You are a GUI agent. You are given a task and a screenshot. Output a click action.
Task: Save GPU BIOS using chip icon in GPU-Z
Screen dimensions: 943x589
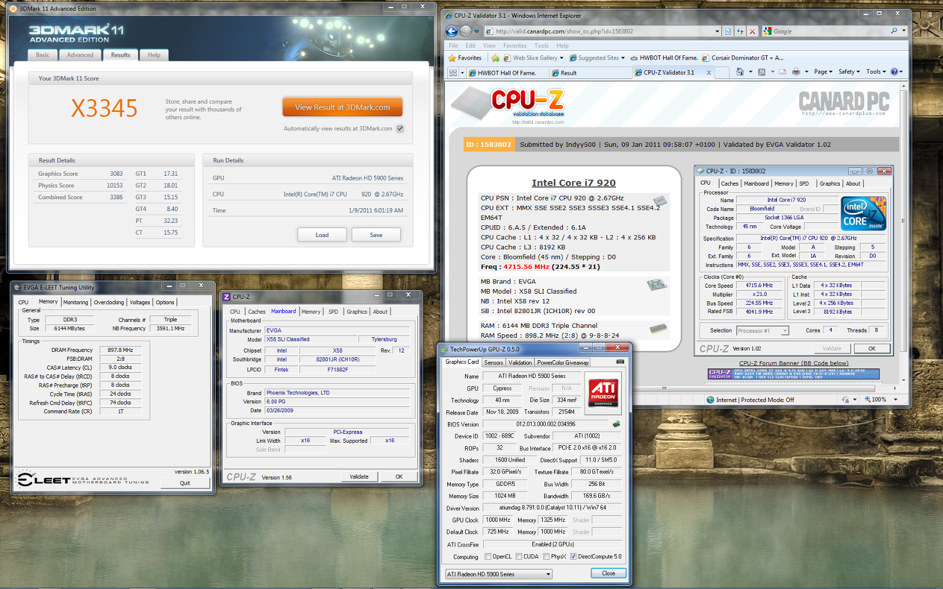tap(616, 424)
